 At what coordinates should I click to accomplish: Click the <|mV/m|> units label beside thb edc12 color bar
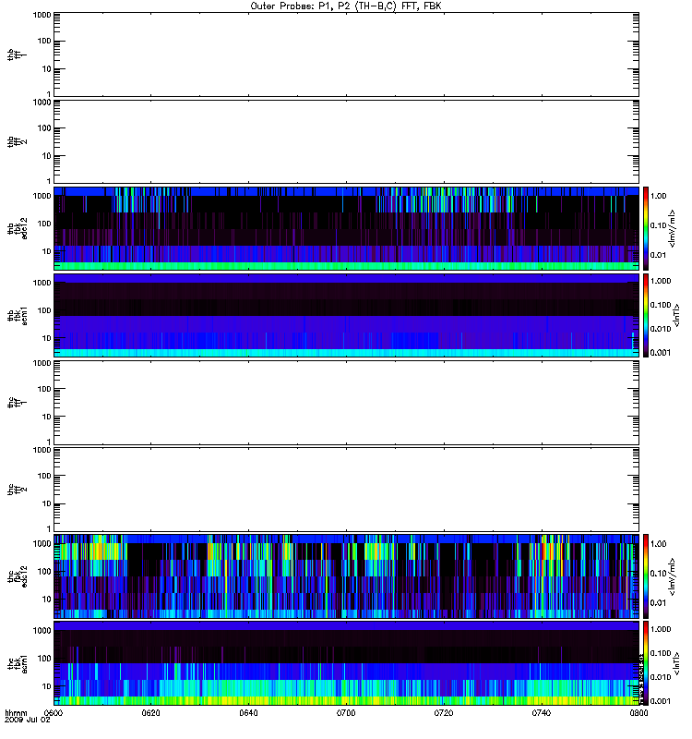[672, 228]
